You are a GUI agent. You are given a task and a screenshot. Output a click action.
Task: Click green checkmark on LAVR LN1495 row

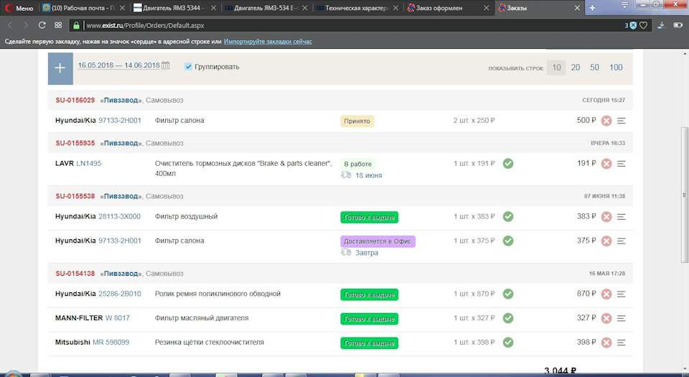click(x=508, y=164)
